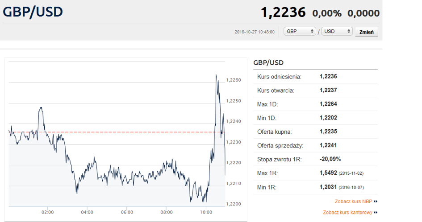Select the Kurs otwarcia value 1,2237
Image resolution: width=422 pixels, height=222 pixels.
coord(328,90)
